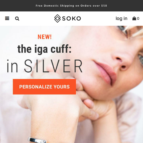The image size is (143, 143).
Task: Click the PERSONALIZE YOURS button
Action: 44,87
